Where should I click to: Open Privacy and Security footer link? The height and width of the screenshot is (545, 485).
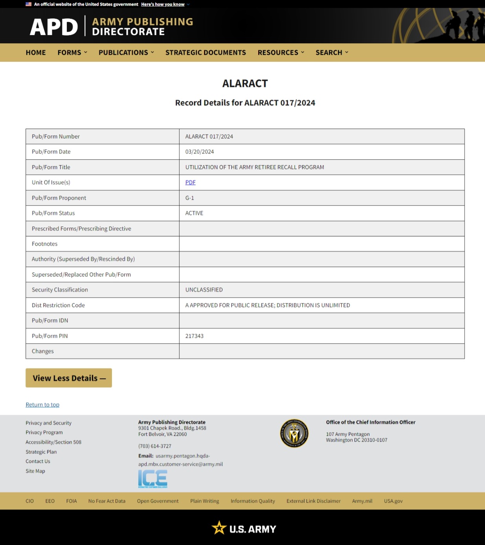pyautogui.click(x=48, y=423)
